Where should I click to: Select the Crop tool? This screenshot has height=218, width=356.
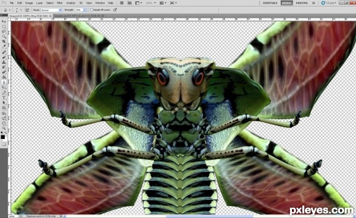pyautogui.click(x=4, y=42)
